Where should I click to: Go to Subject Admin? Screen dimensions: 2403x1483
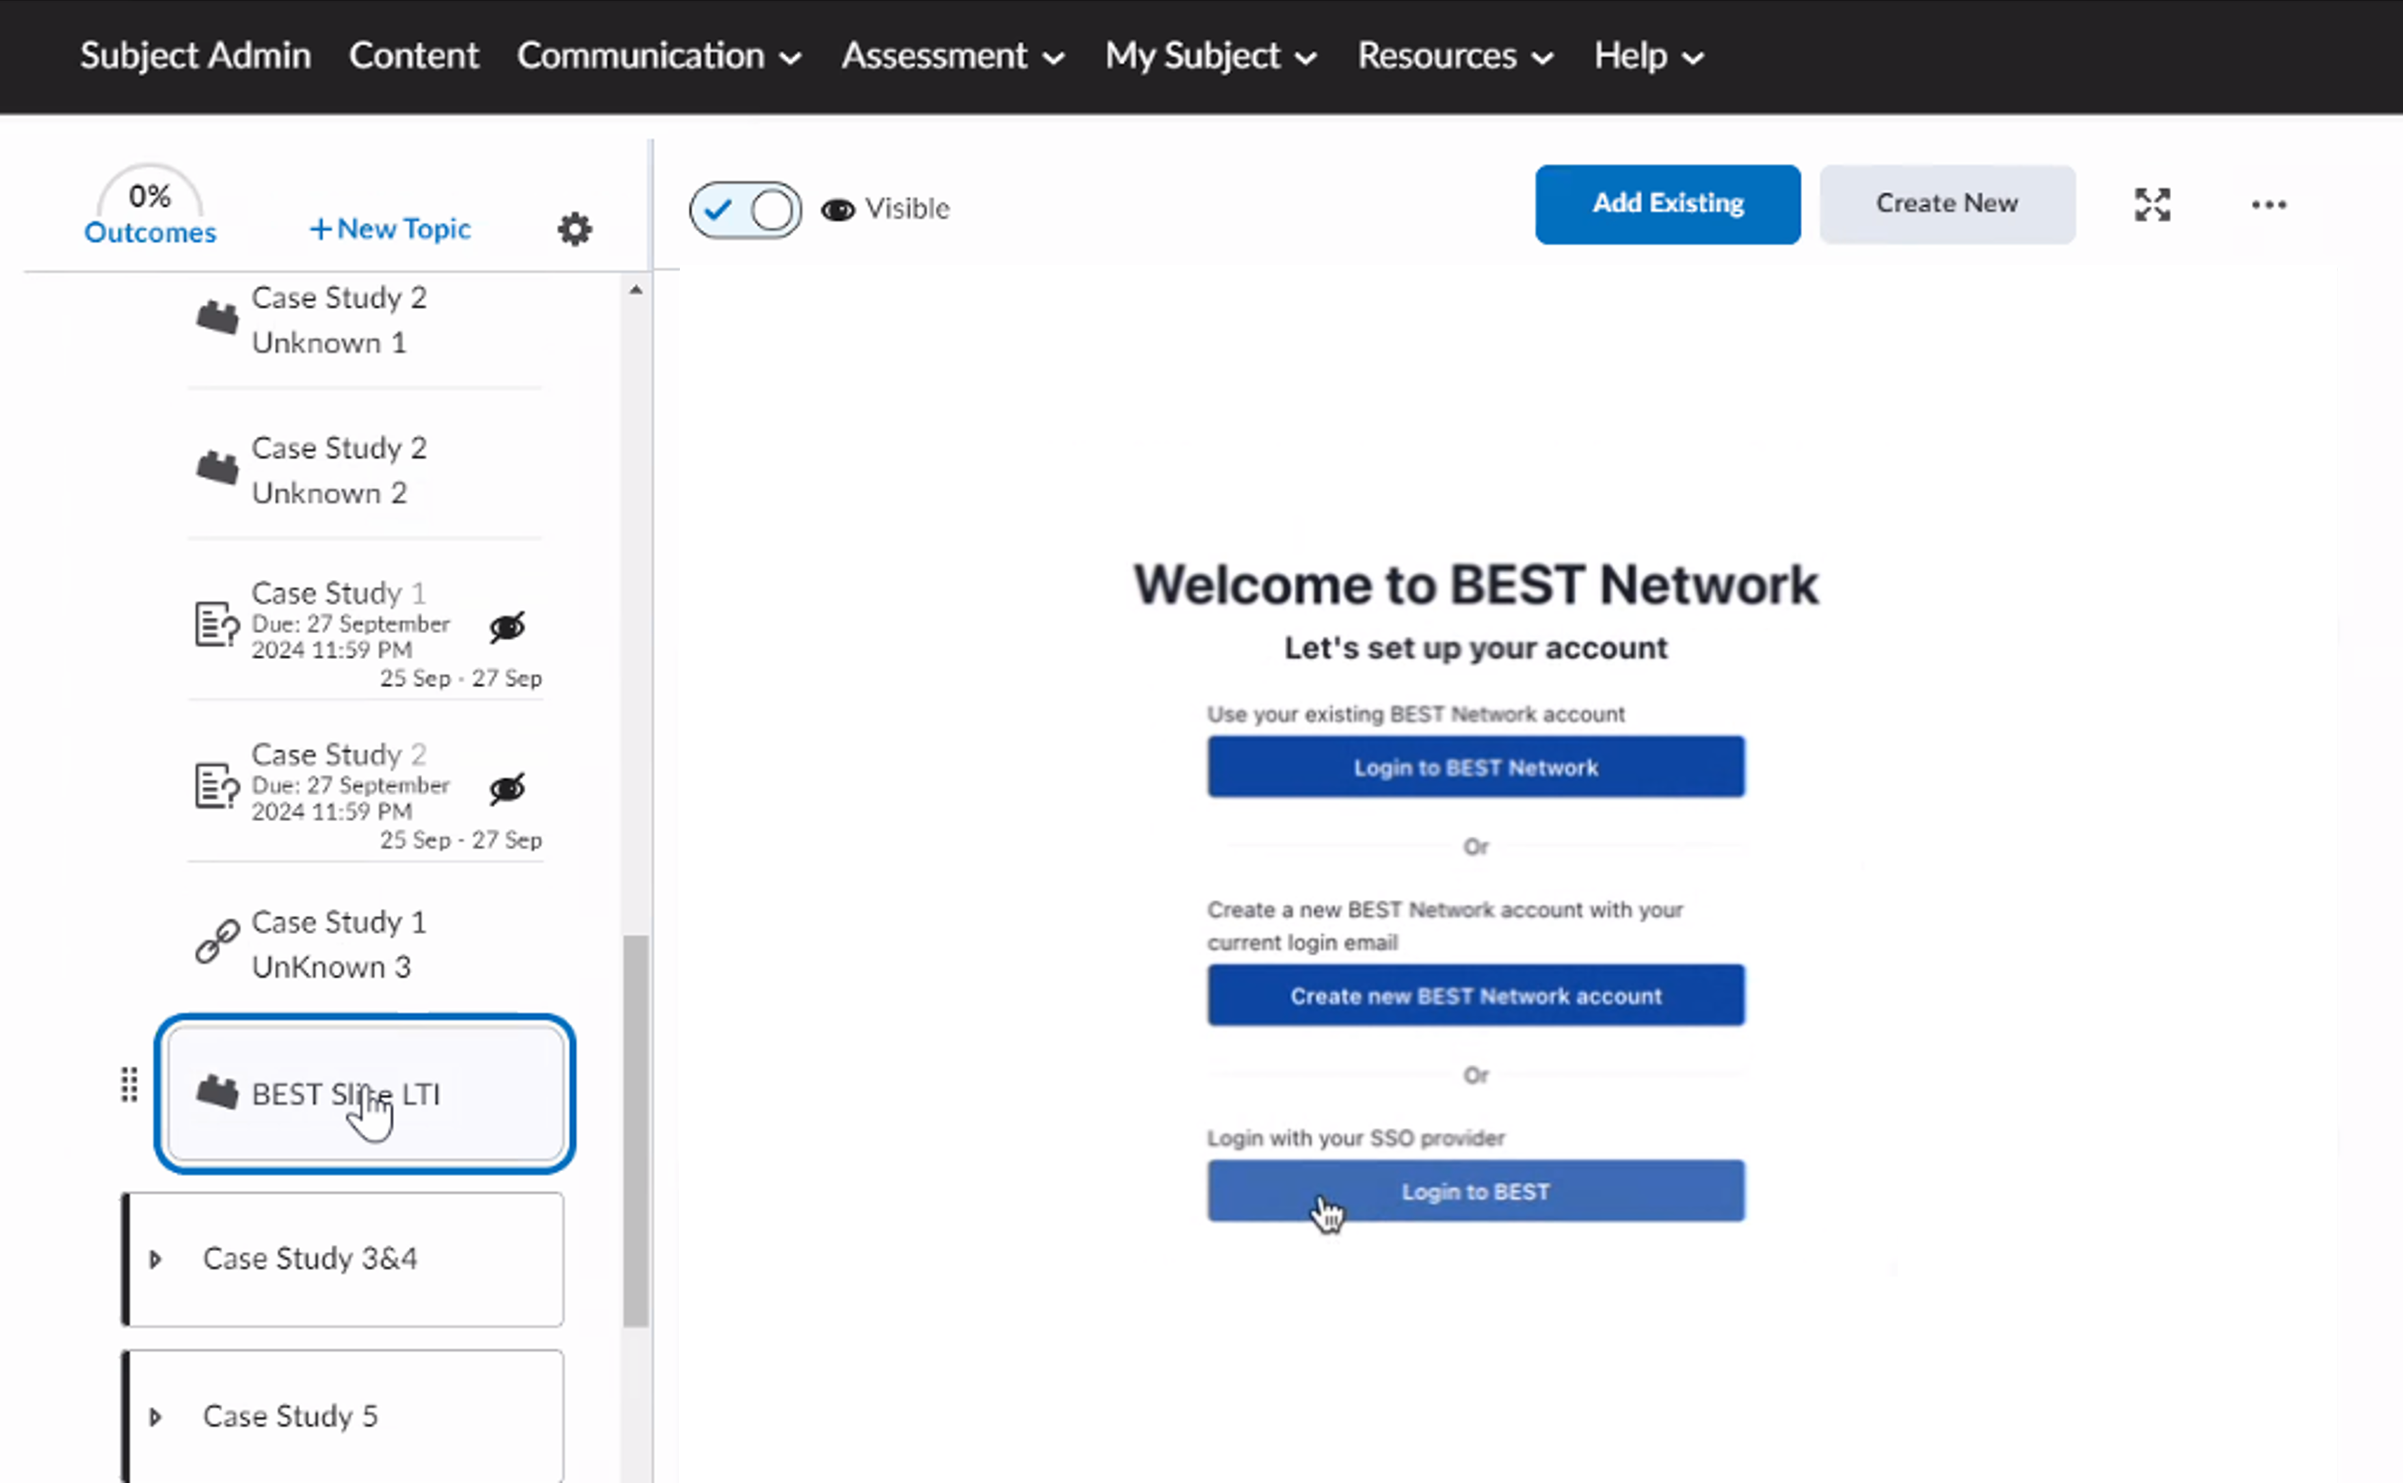[x=195, y=56]
